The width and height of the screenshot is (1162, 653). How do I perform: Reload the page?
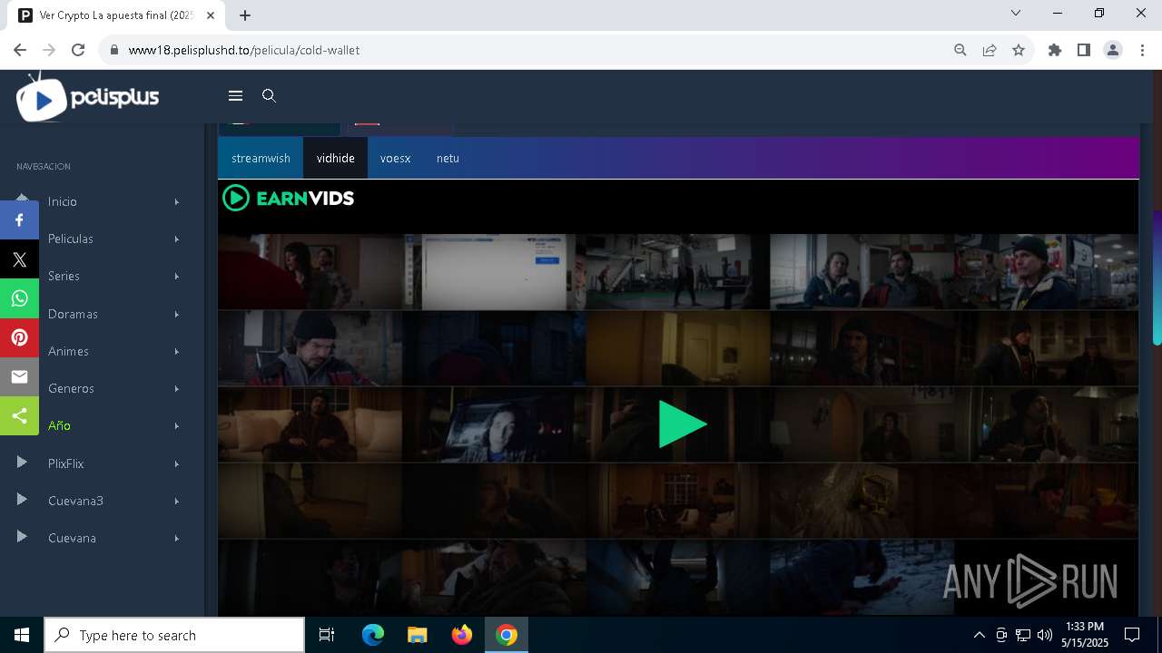pyautogui.click(x=78, y=50)
